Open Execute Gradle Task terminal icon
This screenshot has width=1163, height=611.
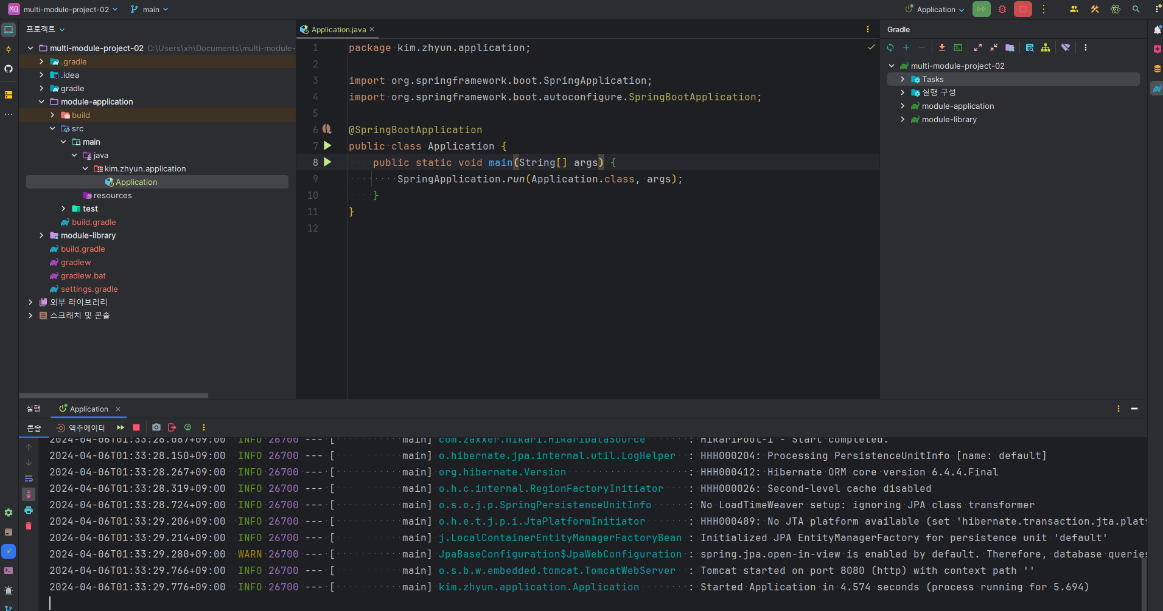tap(958, 47)
